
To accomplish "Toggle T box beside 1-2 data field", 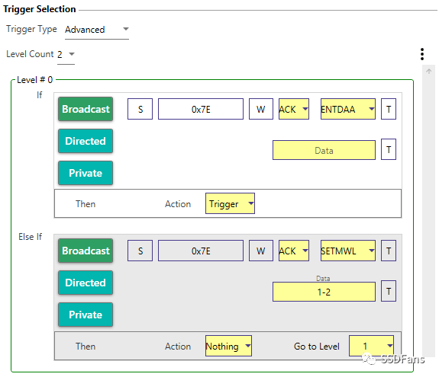I will tap(389, 291).
